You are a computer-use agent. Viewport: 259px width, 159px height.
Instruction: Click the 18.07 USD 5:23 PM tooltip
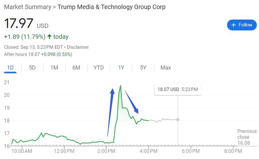coord(177,89)
